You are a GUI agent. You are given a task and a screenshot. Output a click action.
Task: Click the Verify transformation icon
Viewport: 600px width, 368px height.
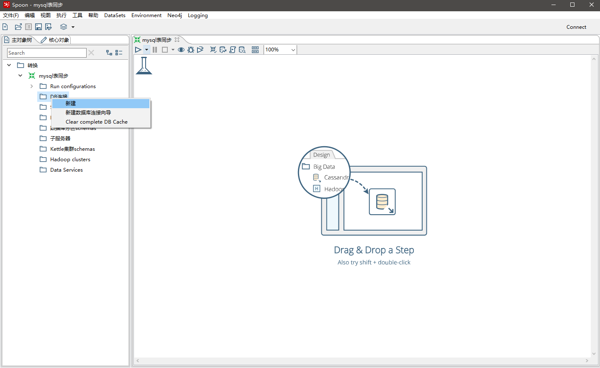coord(213,50)
